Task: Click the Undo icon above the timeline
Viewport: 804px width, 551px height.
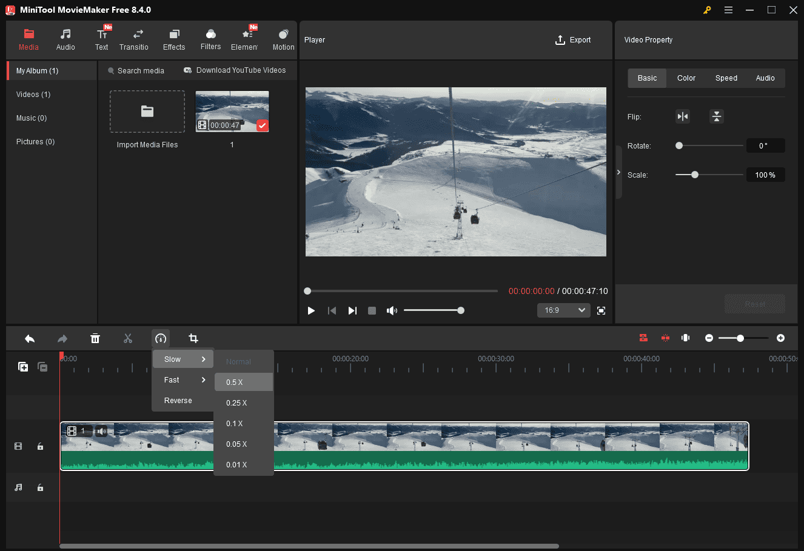Action: click(30, 338)
